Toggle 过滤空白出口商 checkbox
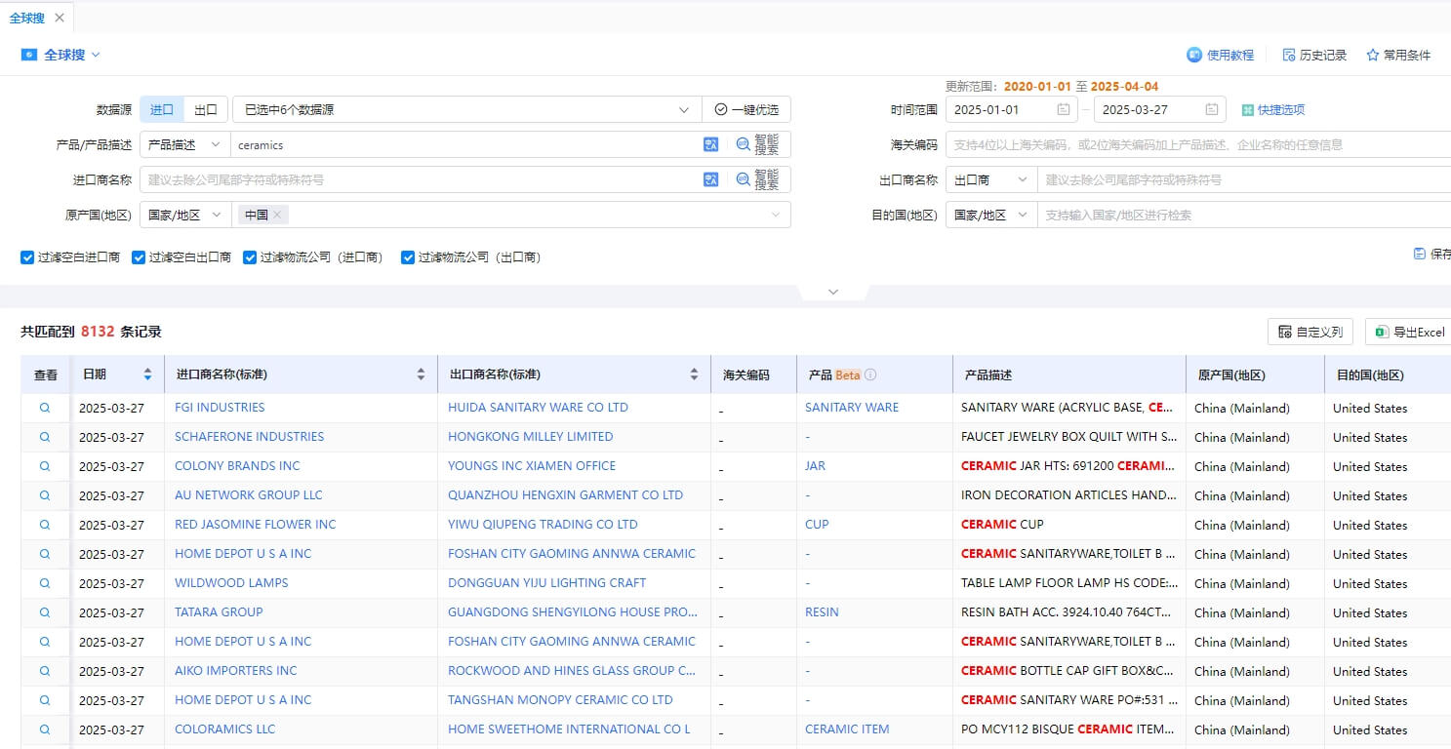Image resolution: width=1451 pixels, height=749 pixels. [139, 257]
